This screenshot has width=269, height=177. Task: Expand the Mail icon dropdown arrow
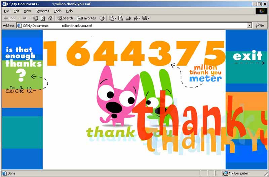[115, 18]
